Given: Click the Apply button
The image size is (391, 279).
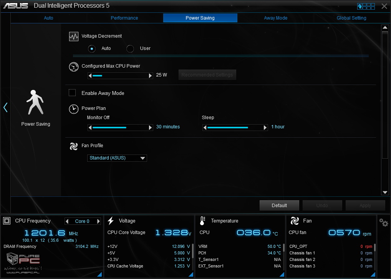Looking at the screenshot, I should pos(365,205).
